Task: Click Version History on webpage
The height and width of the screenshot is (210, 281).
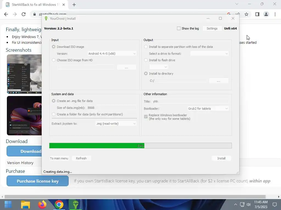Action: click(20, 163)
